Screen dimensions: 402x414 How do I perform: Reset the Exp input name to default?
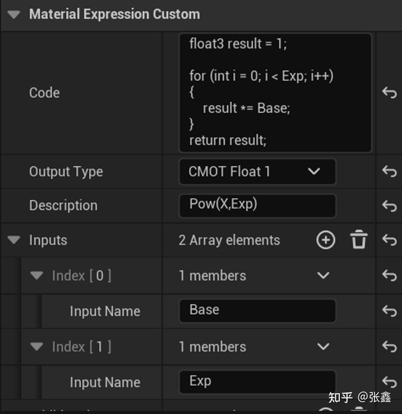tap(389, 381)
